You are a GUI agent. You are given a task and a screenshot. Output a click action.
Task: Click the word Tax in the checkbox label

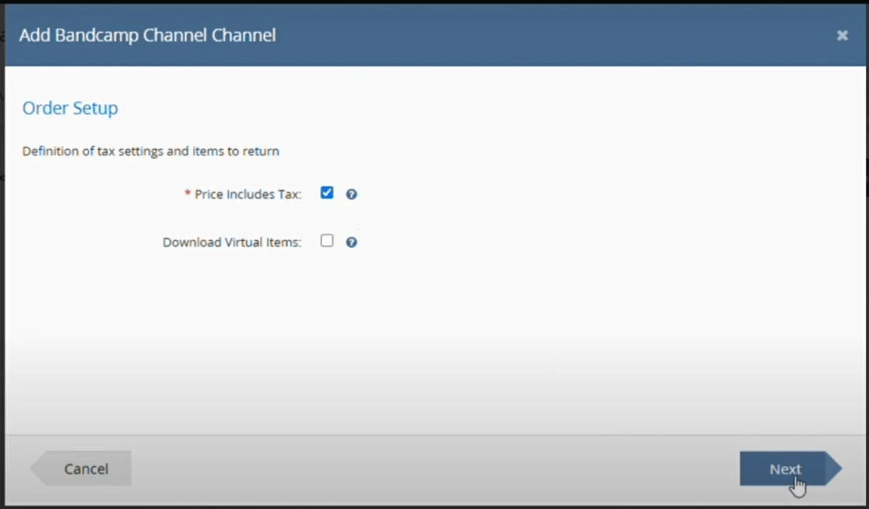tap(289, 195)
